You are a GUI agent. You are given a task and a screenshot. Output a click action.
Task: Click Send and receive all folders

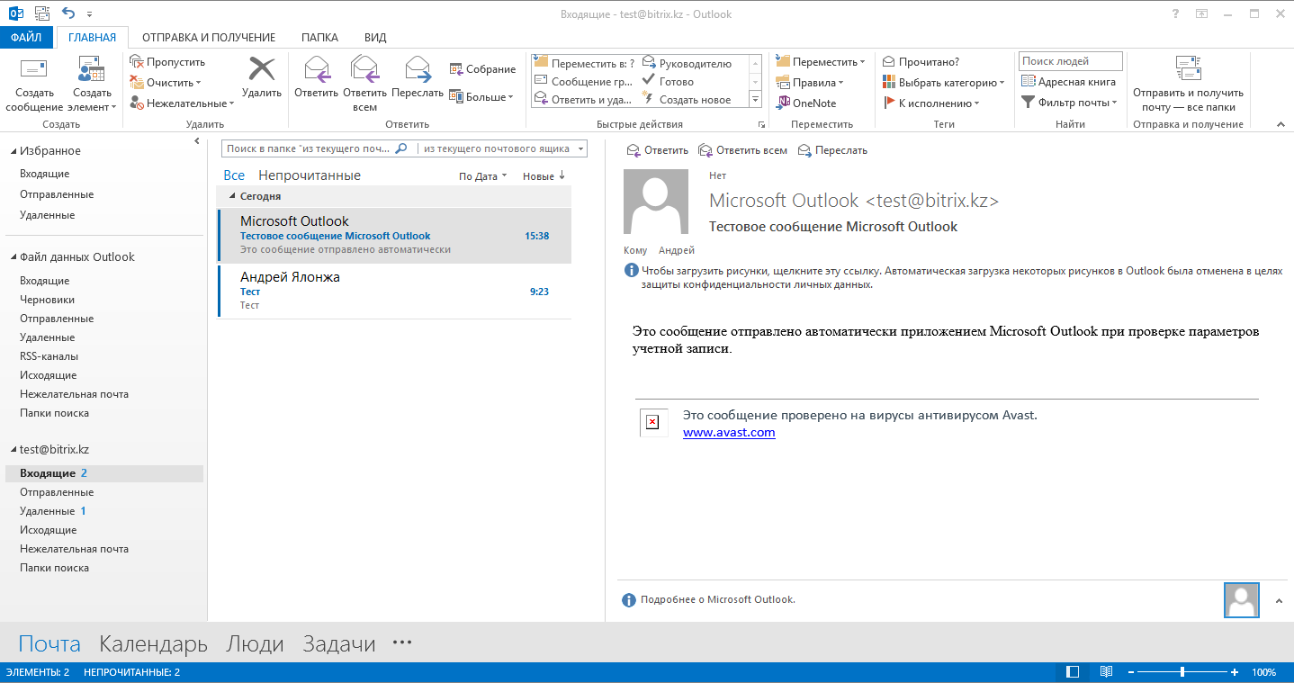coord(1188,85)
